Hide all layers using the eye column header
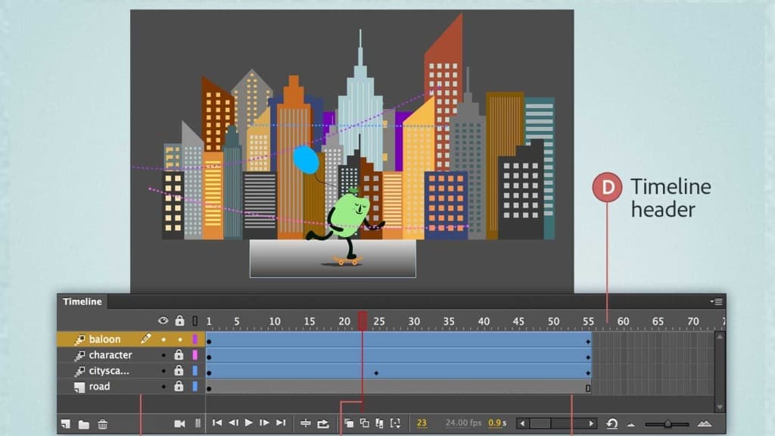The height and width of the screenshot is (436, 775). [163, 320]
